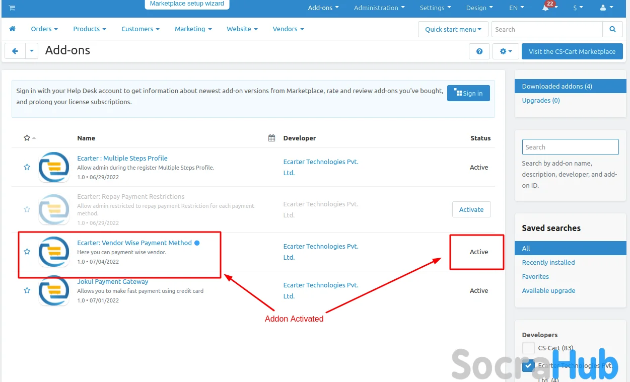Click the back arrow button
The width and height of the screenshot is (630, 382).
pos(15,51)
